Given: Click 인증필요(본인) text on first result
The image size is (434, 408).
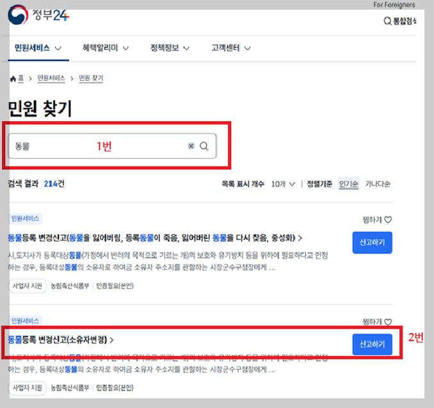Looking at the screenshot, I should (115, 286).
